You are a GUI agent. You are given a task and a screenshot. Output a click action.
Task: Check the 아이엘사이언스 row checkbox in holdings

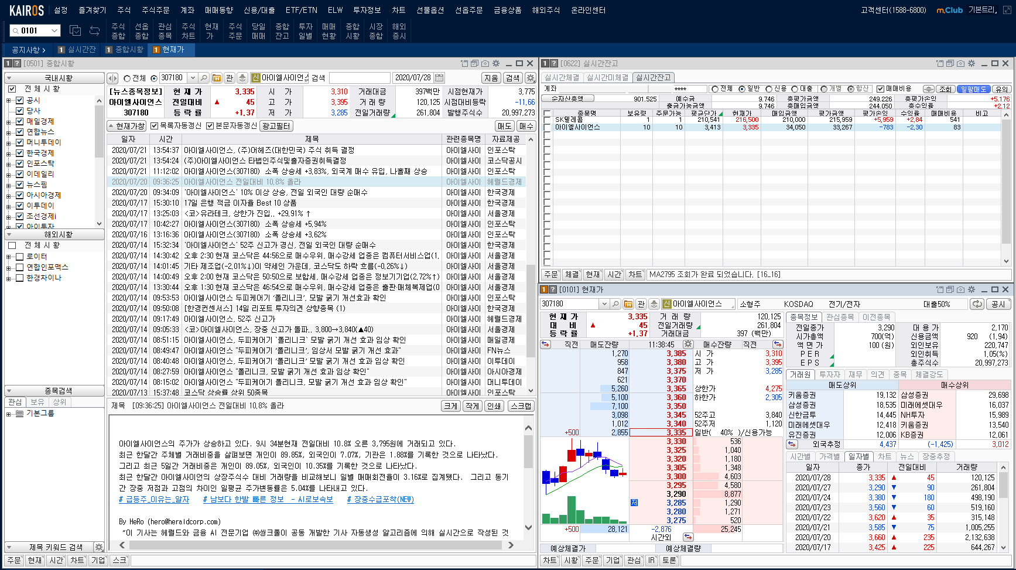tap(548, 127)
